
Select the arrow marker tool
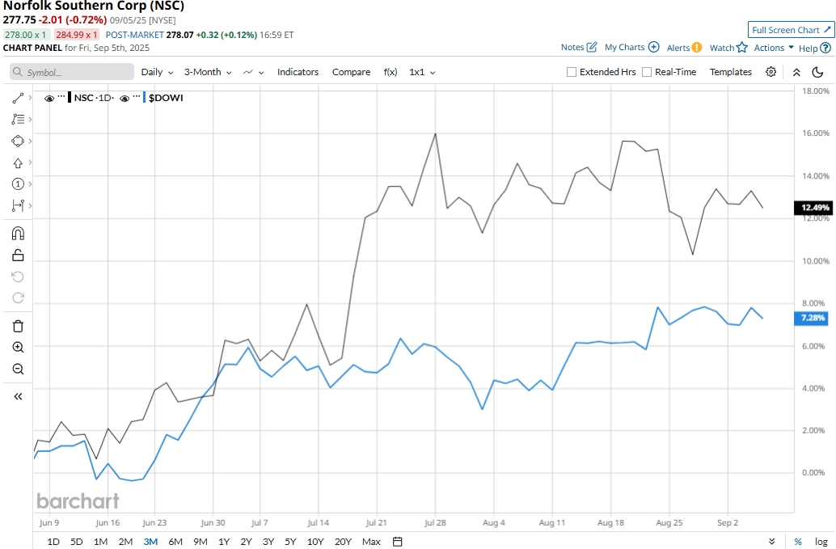click(x=18, y=163)
